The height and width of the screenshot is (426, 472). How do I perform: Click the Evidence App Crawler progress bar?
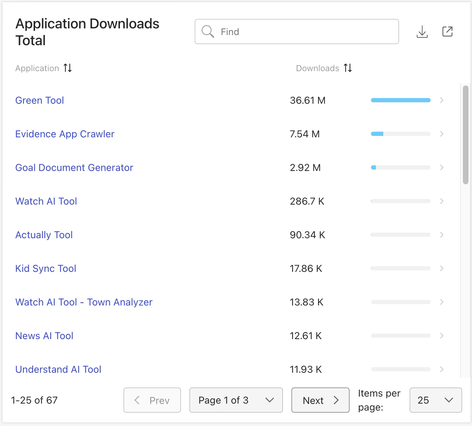(x=401, y=134)
